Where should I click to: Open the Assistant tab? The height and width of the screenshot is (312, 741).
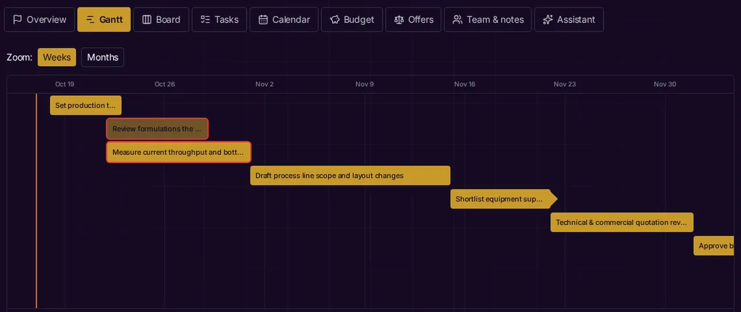pos(569,20)
